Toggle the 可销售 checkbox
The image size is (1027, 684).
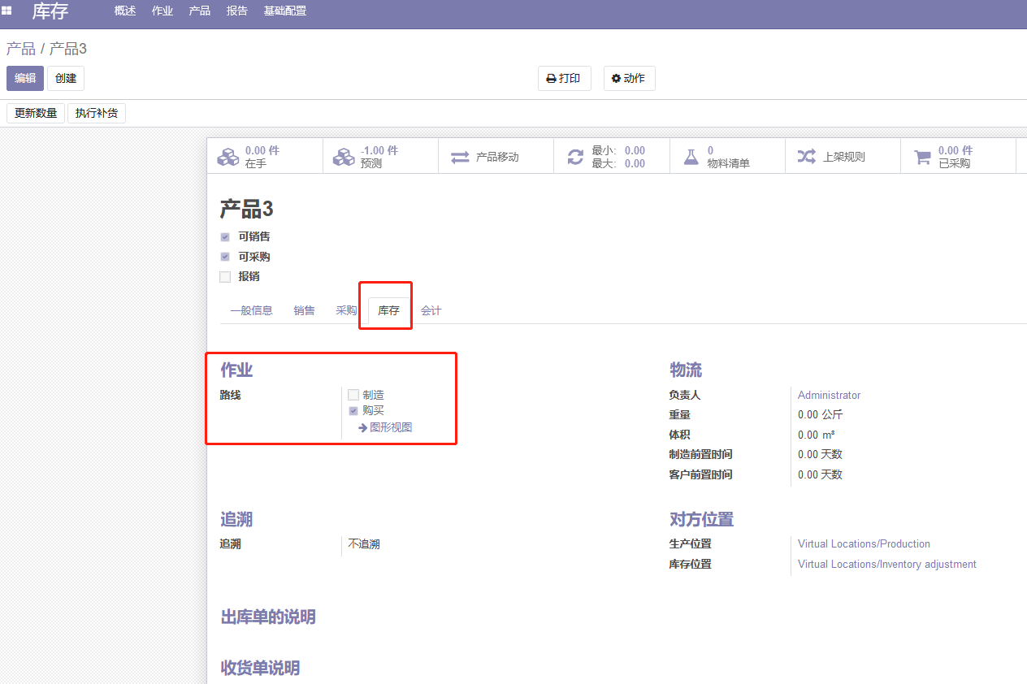coord(225,237)
